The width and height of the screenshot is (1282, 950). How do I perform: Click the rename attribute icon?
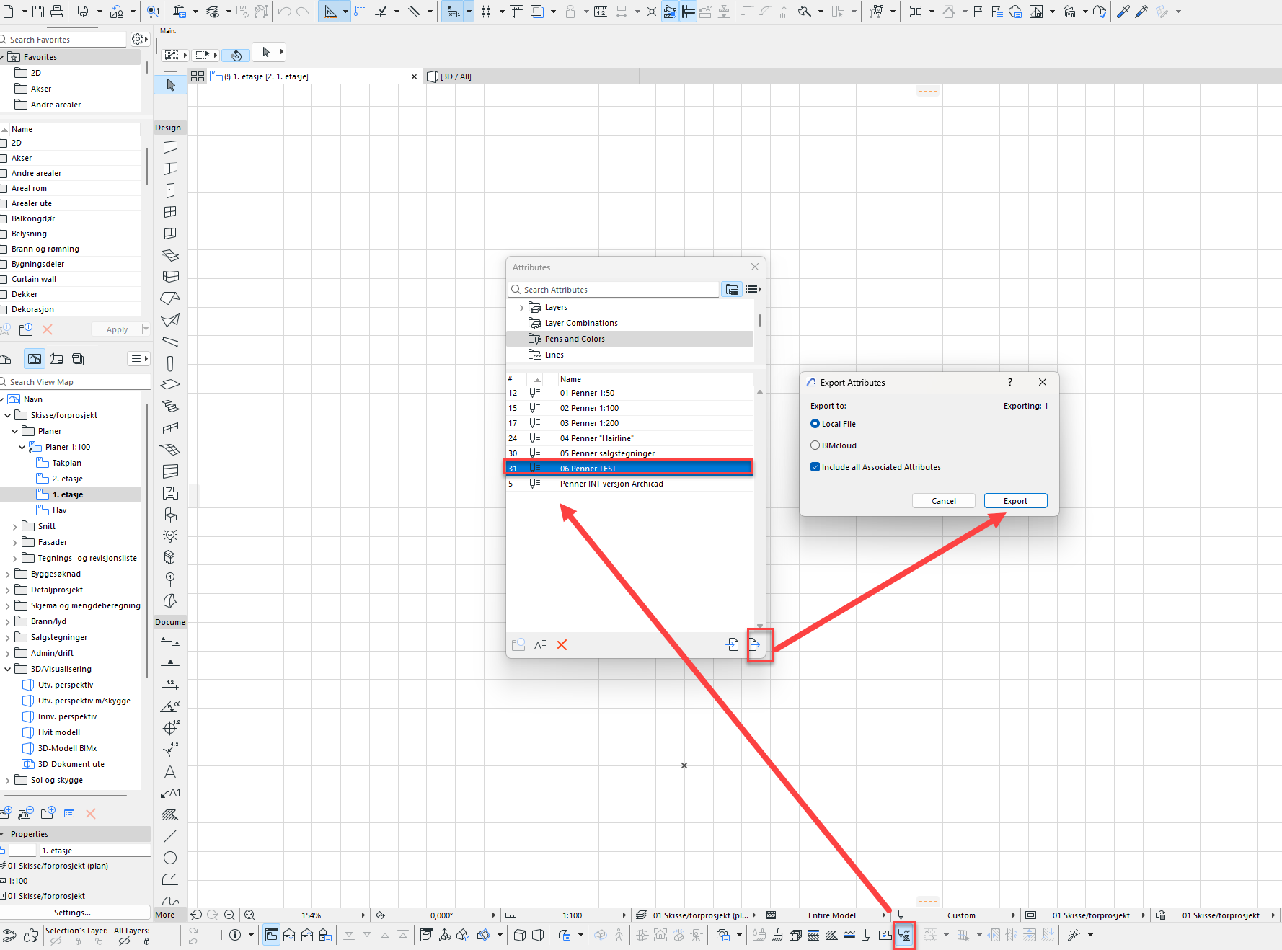pyautogui.click(x=540, y=645)
